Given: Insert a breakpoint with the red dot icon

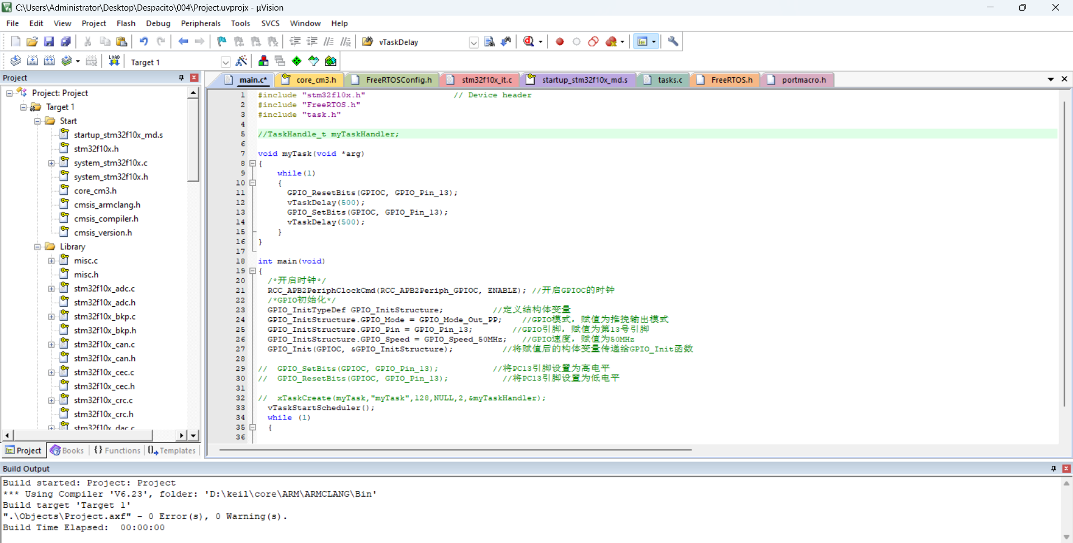Looking at the screenshot, I should (x=560, y=42).
